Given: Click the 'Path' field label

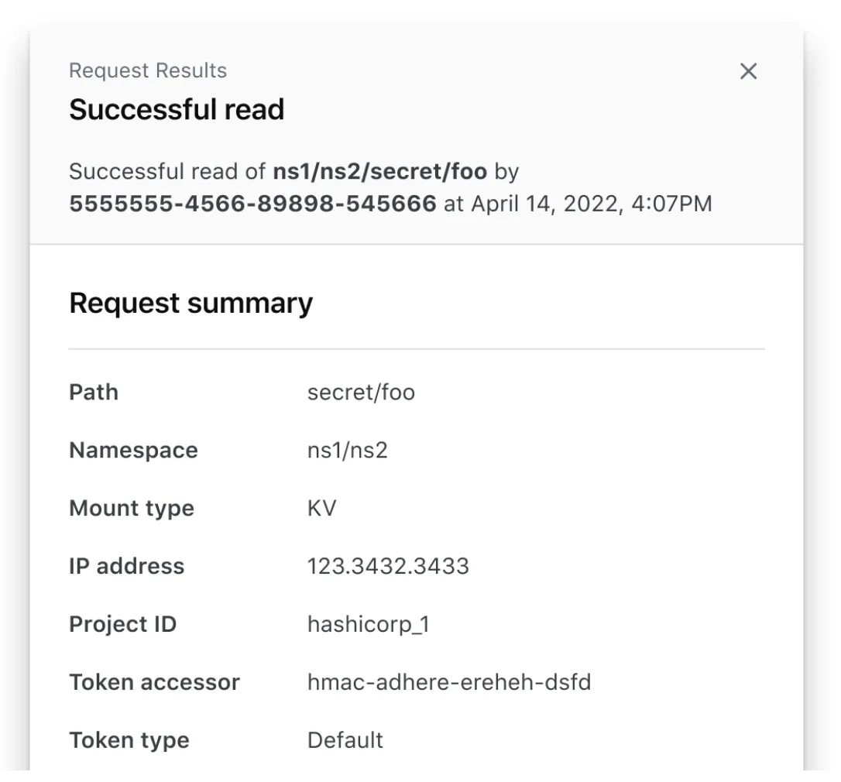Looking at the screenshot, I should pos(94,393).
